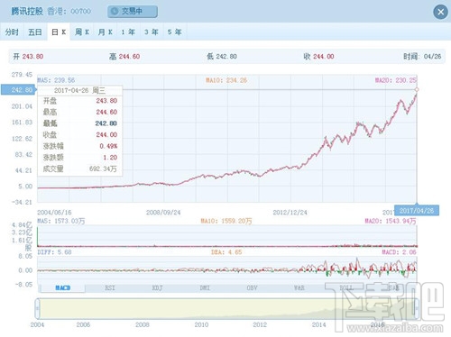This screenshot has width=451, height=337.
Task: Click the 00700 stock code
Action: tap(81, 12)
